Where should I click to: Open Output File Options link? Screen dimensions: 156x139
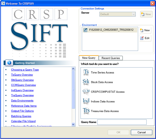click(22, 111)
